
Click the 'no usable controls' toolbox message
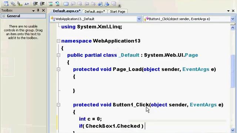(23, 32)
